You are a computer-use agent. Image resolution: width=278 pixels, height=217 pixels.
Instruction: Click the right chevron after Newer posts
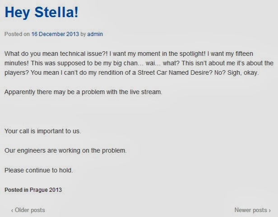click(x=270, y=210)
